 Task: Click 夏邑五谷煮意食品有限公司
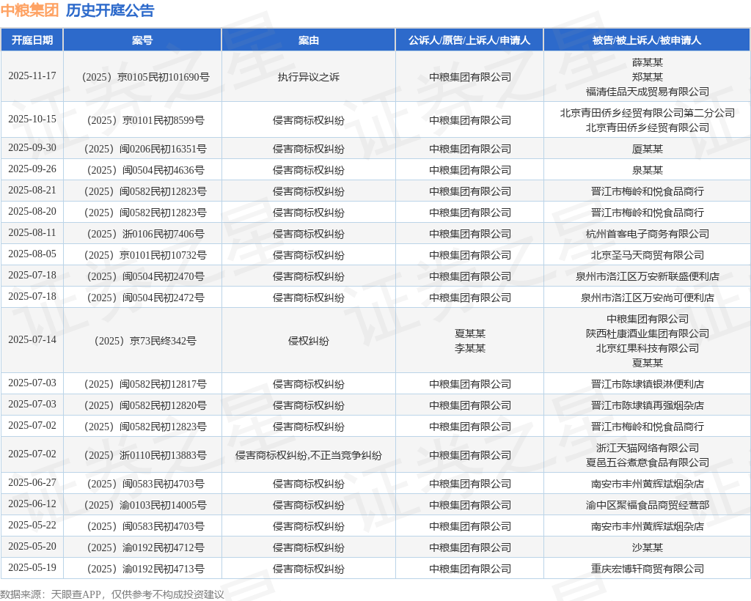pyautogui.click(x=647, y=462)
